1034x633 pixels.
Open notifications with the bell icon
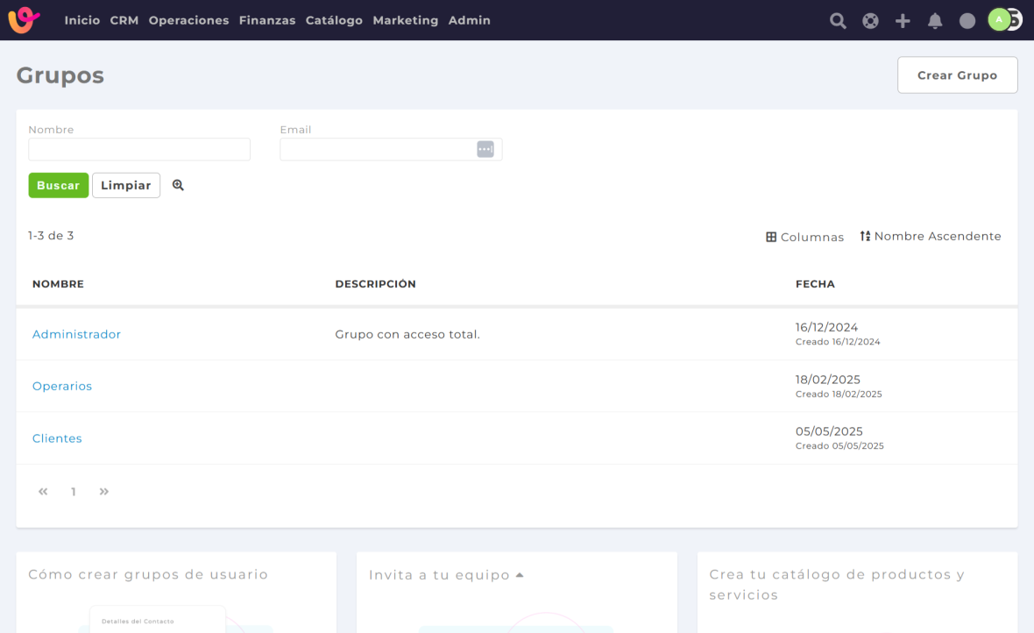pos(935,21)
